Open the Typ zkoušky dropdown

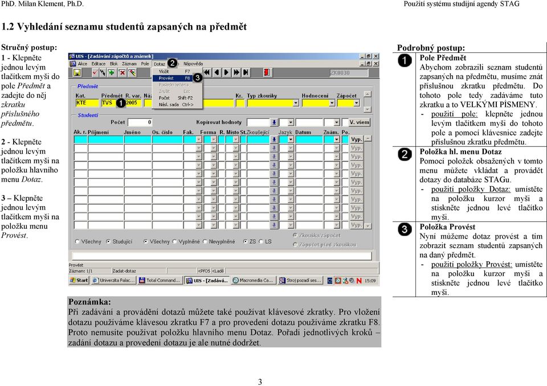296,103
